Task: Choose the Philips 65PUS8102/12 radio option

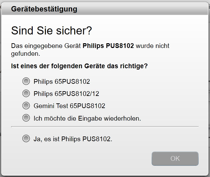Action: pyautogui.click(x=26, y=93)
